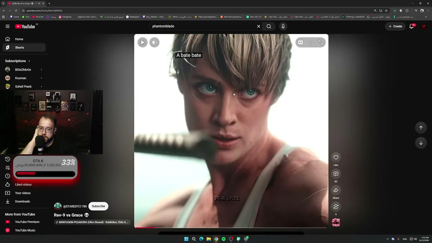
Task: Open the Wallpapers bookmark
Action: (x=133, y=17)
